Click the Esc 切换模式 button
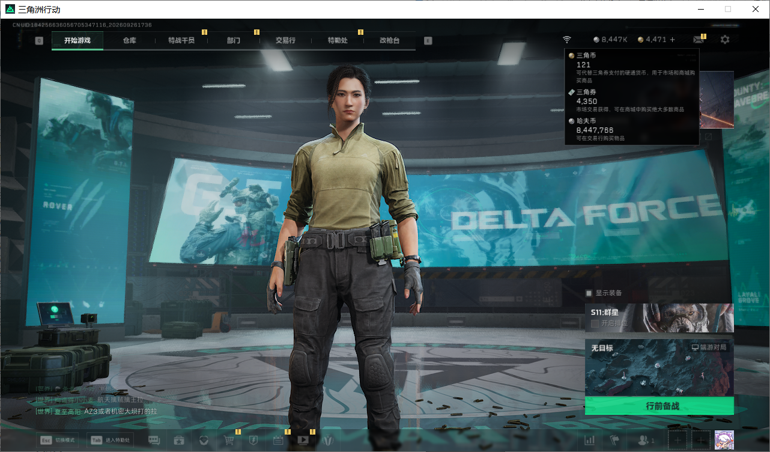Screen dimensions: 770x452 click(57, 440)
